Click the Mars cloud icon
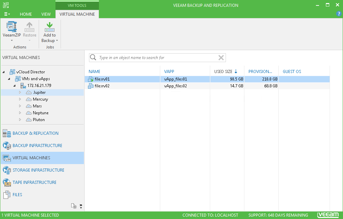343x219 pixels. [29, 106]
